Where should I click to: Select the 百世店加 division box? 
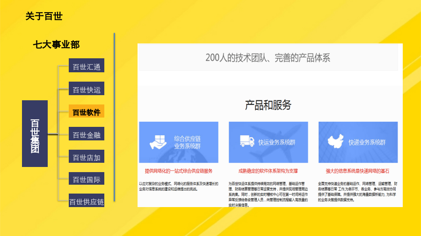(x=87, y=157)
